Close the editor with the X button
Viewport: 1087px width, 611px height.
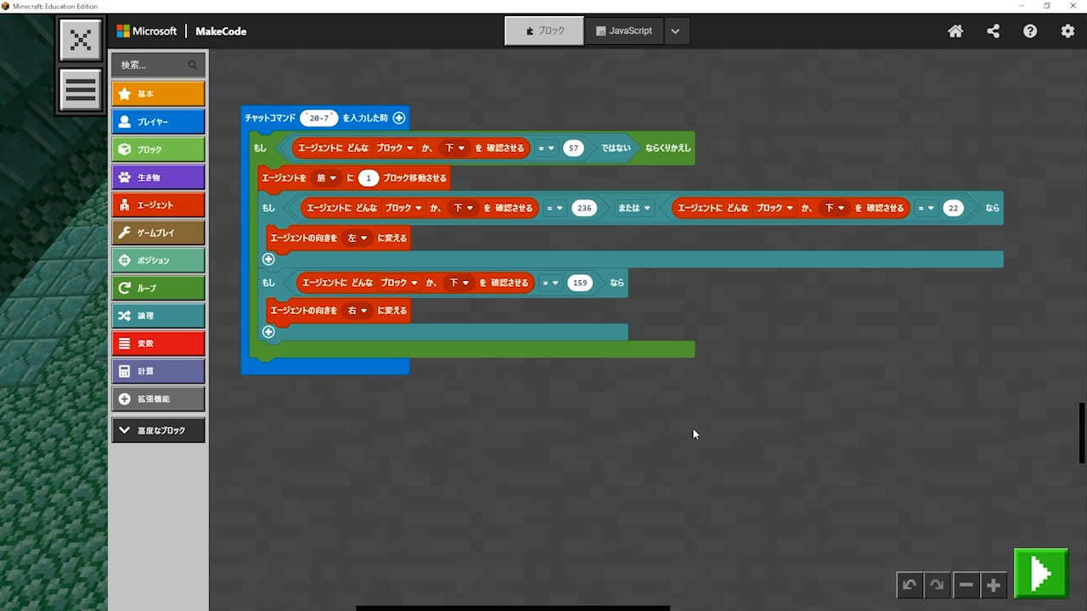pos(81,40)
